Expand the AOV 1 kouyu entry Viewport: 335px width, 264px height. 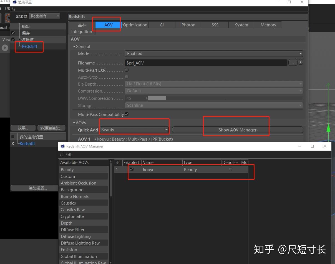[x=95, y=139]
